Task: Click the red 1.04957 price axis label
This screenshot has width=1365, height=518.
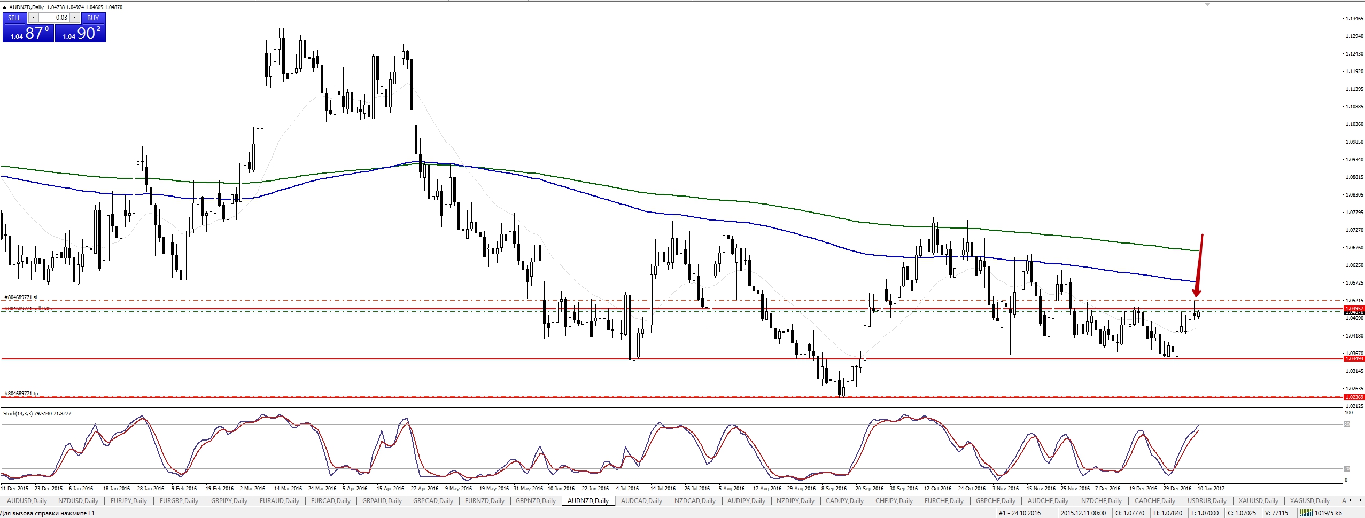Action: tap(1353, 309)
